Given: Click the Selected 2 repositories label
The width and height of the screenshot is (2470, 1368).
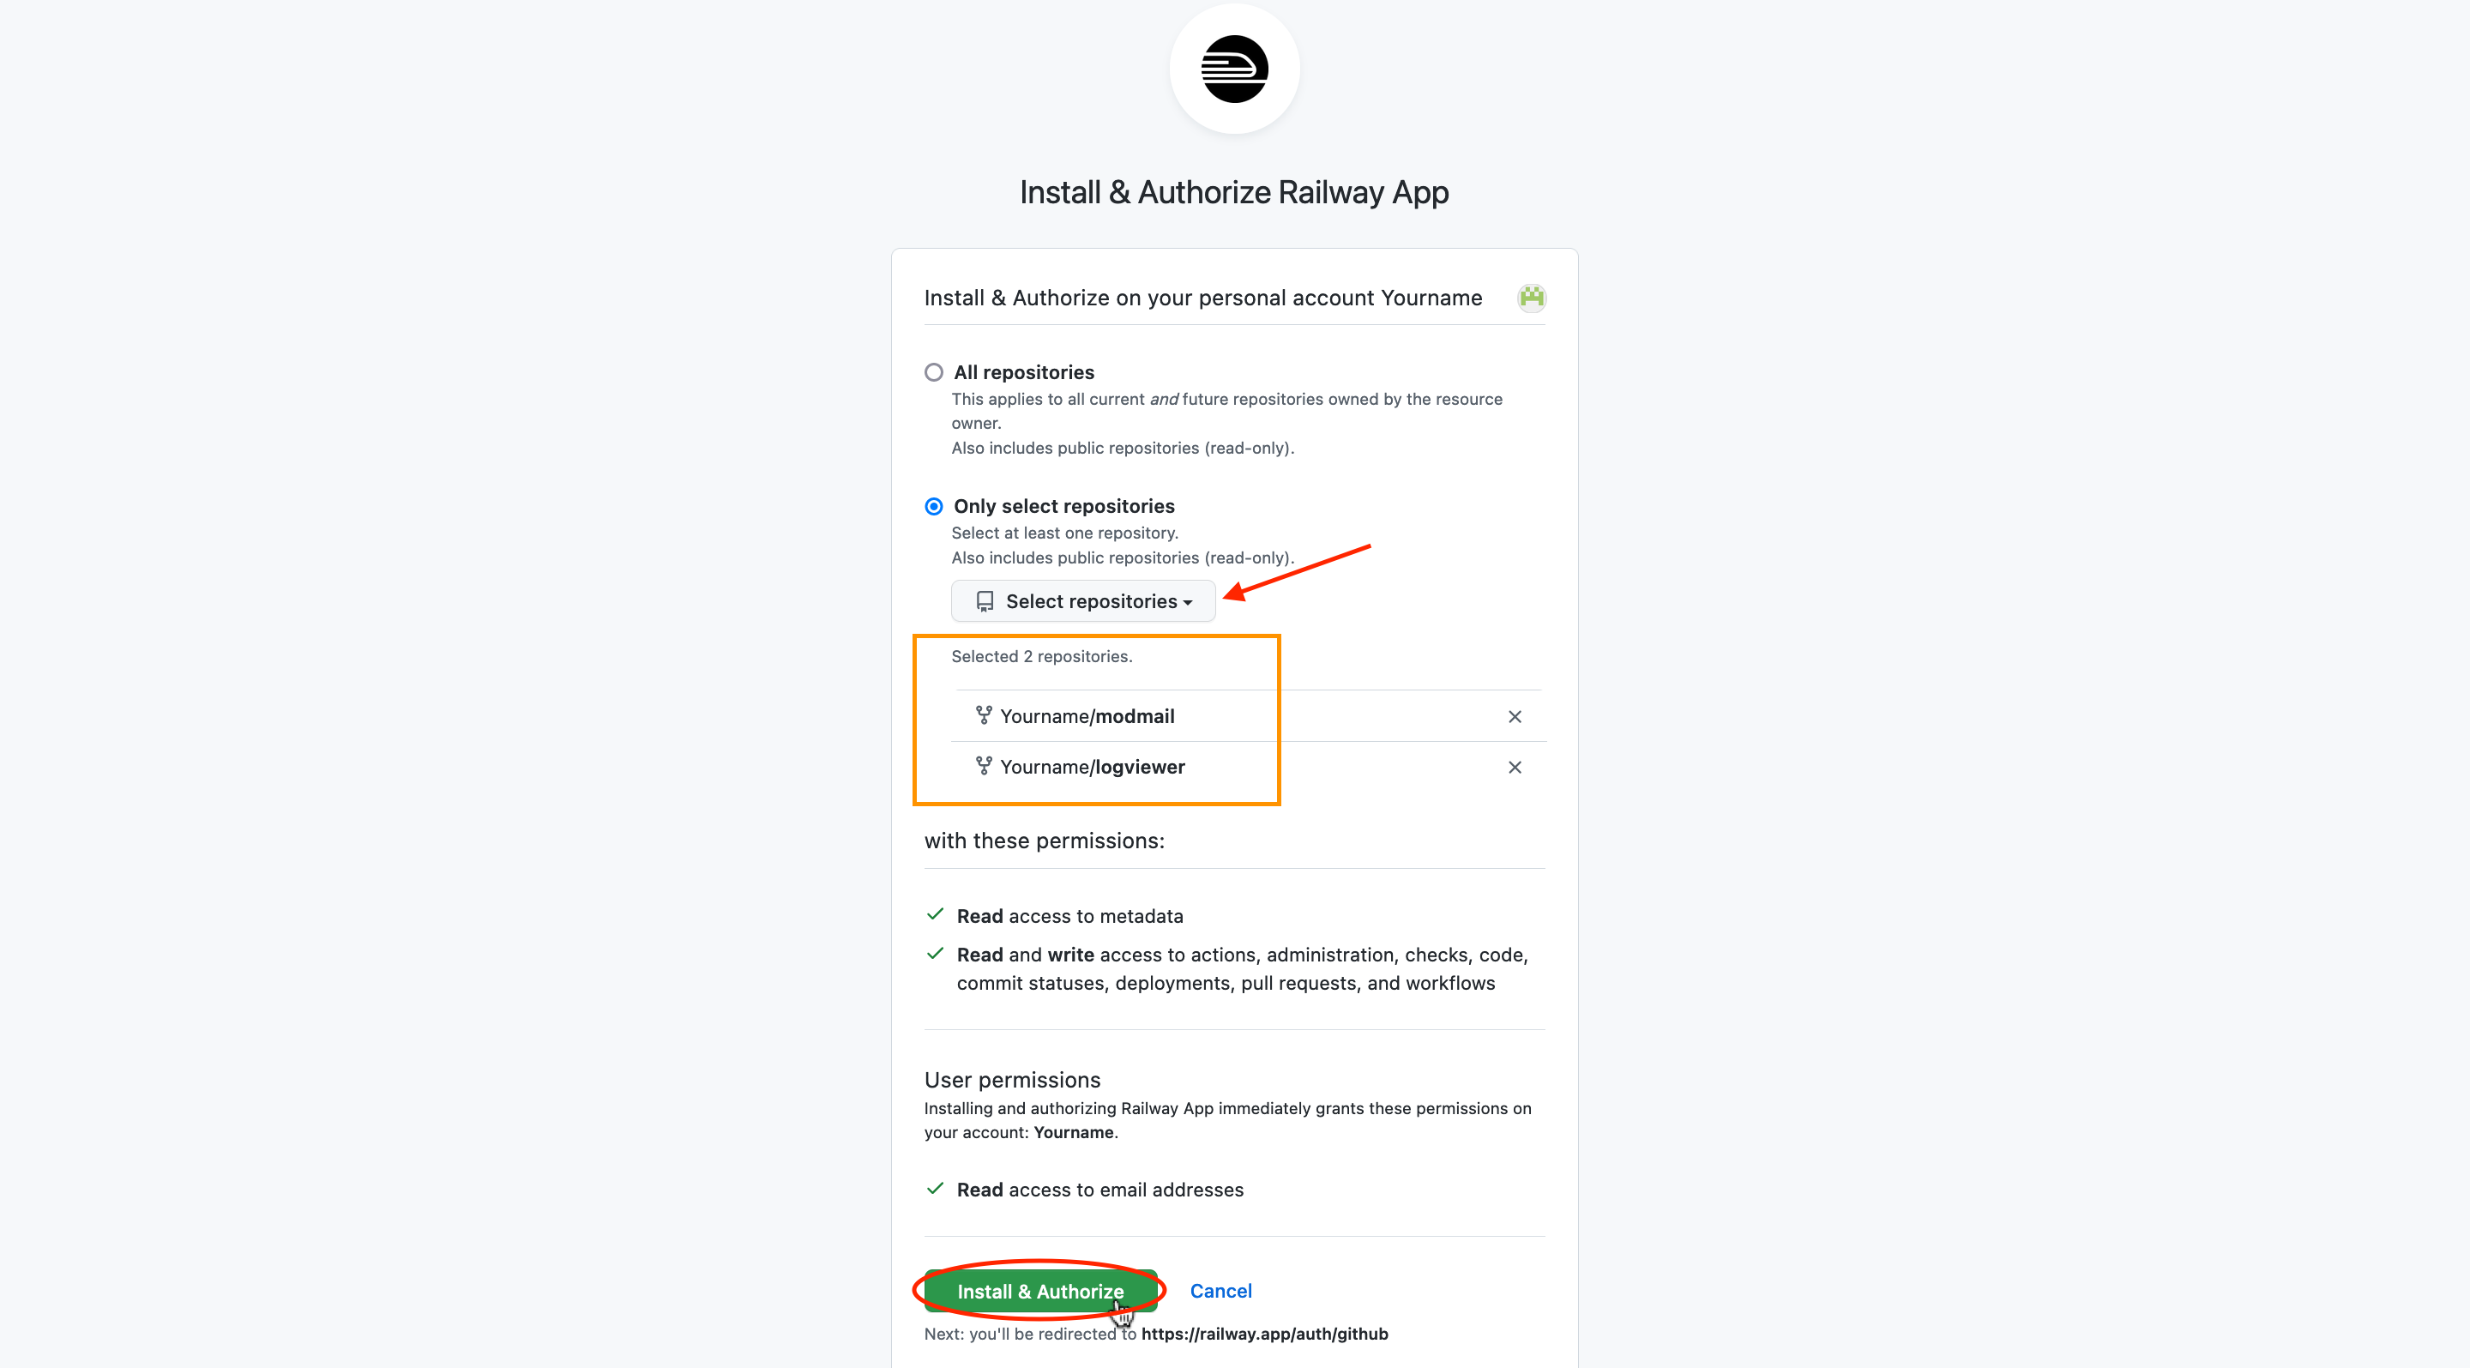Looking at the screenshot, I should coord(1041,656).
